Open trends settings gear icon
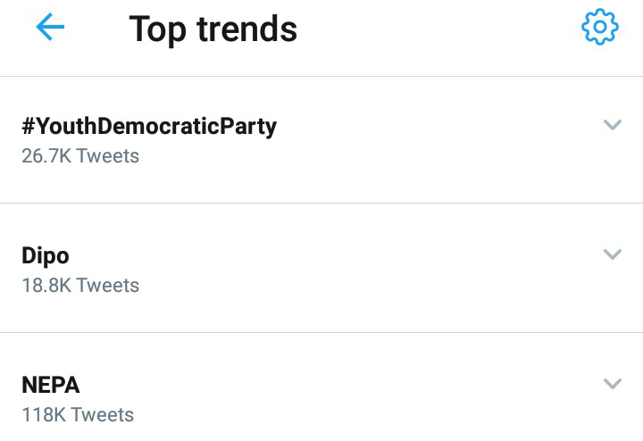The height and width of the screenshot is (441, 643). (x=599, y=29)
